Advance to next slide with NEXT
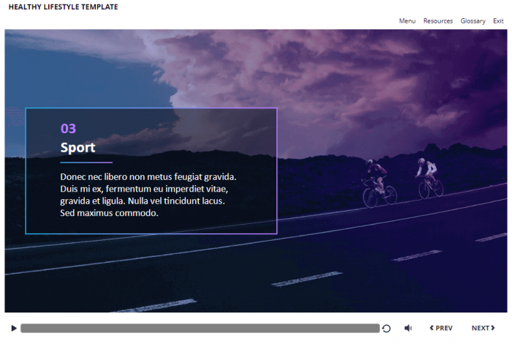512x344 pixels. click(483, 329)
